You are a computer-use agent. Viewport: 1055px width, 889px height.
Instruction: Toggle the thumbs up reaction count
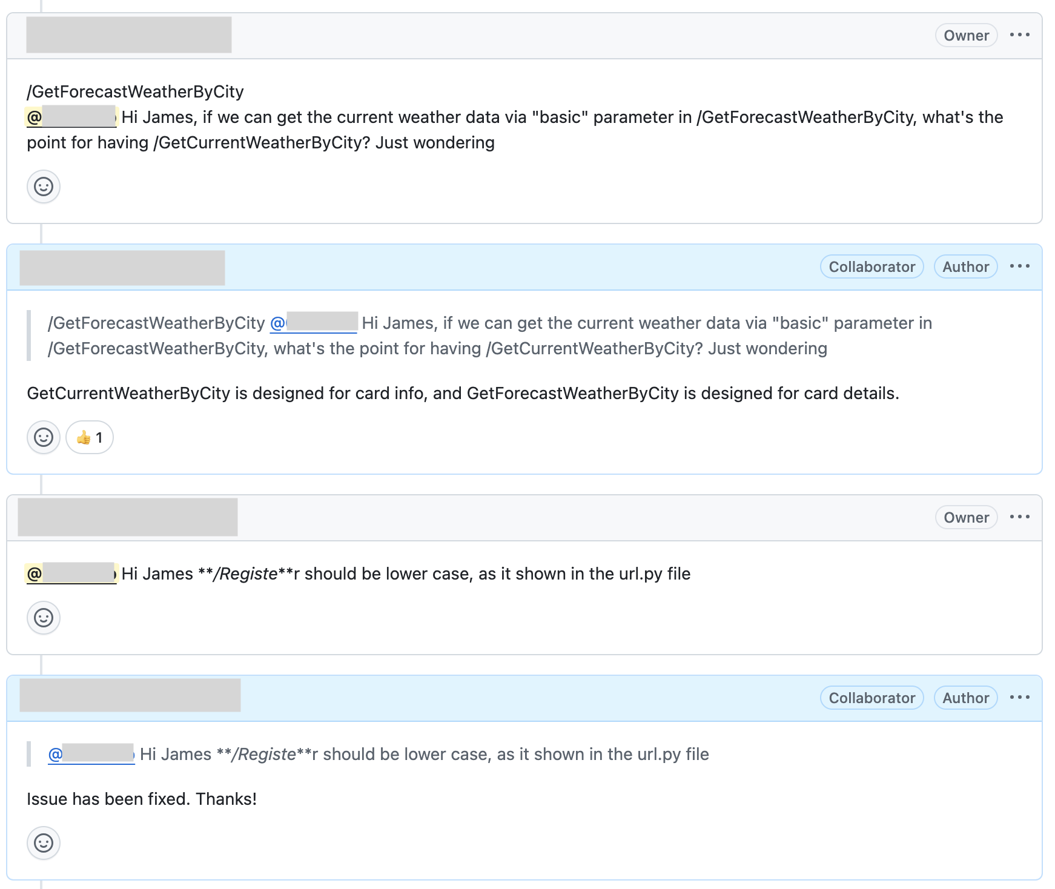pyautogui.click(x=90, y=437)
